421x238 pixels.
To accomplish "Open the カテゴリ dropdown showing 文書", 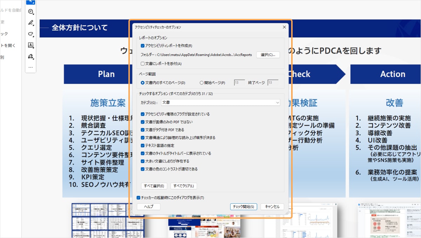I will (221, 103).
